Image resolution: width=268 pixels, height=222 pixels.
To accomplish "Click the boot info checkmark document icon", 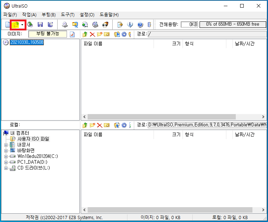I will [72, 34].
